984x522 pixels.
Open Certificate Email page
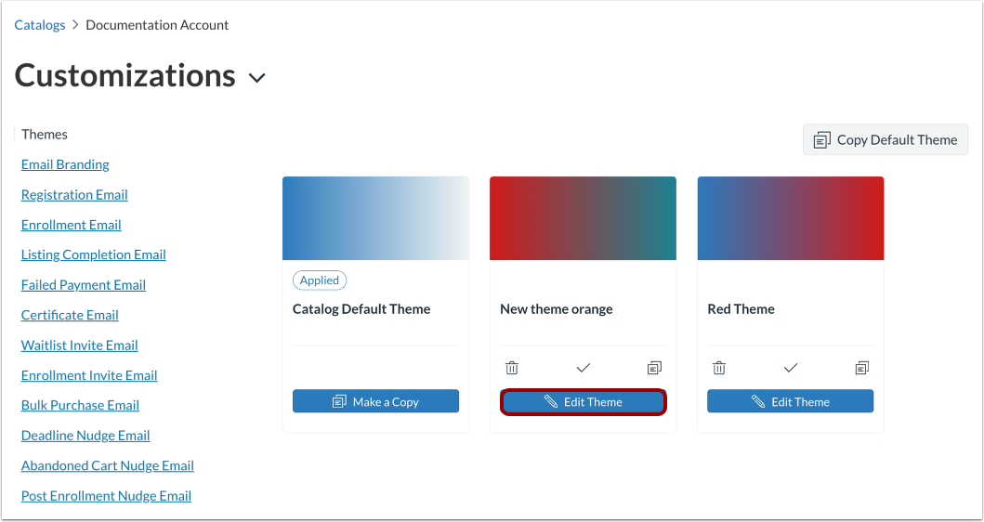70,315
